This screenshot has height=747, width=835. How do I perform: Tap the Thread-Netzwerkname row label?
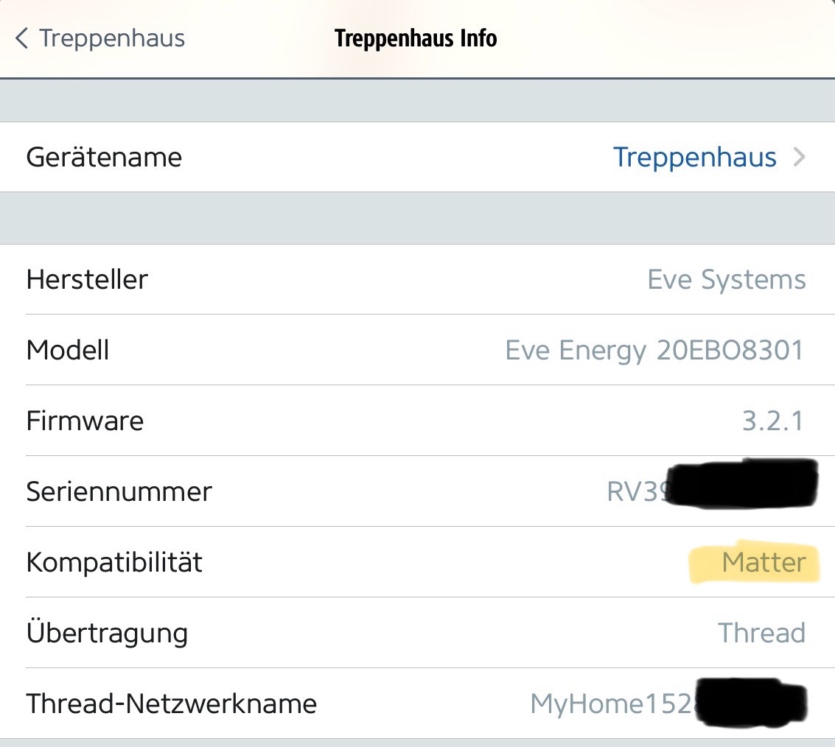[x=171, y=704]
